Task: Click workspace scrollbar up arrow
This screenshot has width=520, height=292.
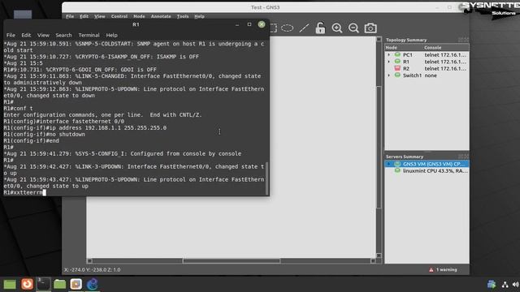Action: [x=379, y=40]
